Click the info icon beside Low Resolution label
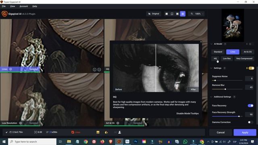The height and width of the screenshot is (145, 258). tap(21, 123)
